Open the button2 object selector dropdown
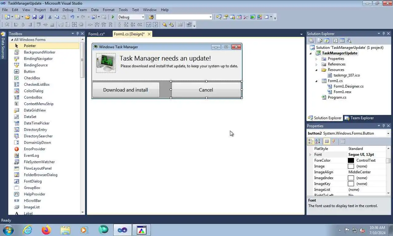Screen dimensions: 393x236 pyautogui.click(x=388, y=133)
